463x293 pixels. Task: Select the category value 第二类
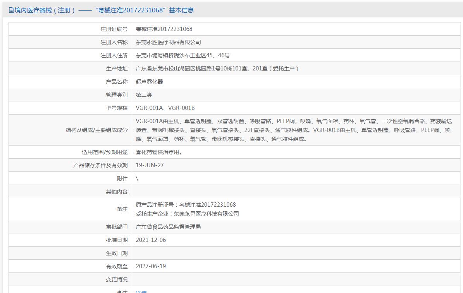click(x=144, y=95)
